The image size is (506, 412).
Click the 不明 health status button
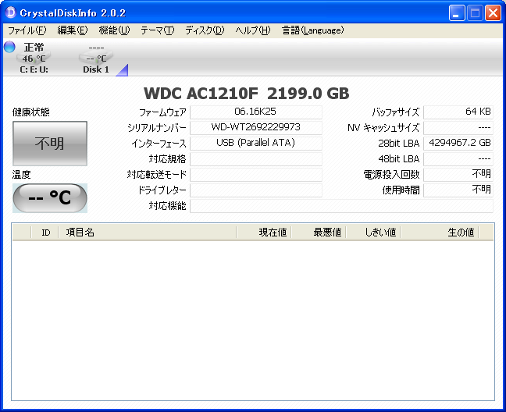pos(50,144)
